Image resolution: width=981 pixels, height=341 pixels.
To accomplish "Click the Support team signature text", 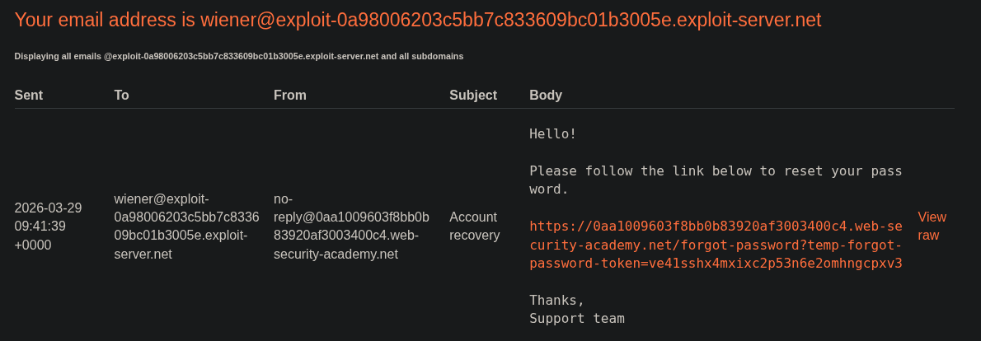I will [x=576, y=318].
